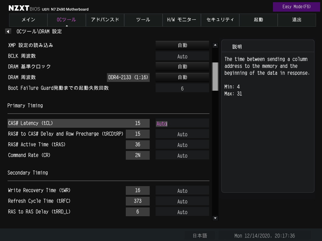Select the OCツール tab
The width and height of the screenshot is (322, 241).
tap(67, 20)
